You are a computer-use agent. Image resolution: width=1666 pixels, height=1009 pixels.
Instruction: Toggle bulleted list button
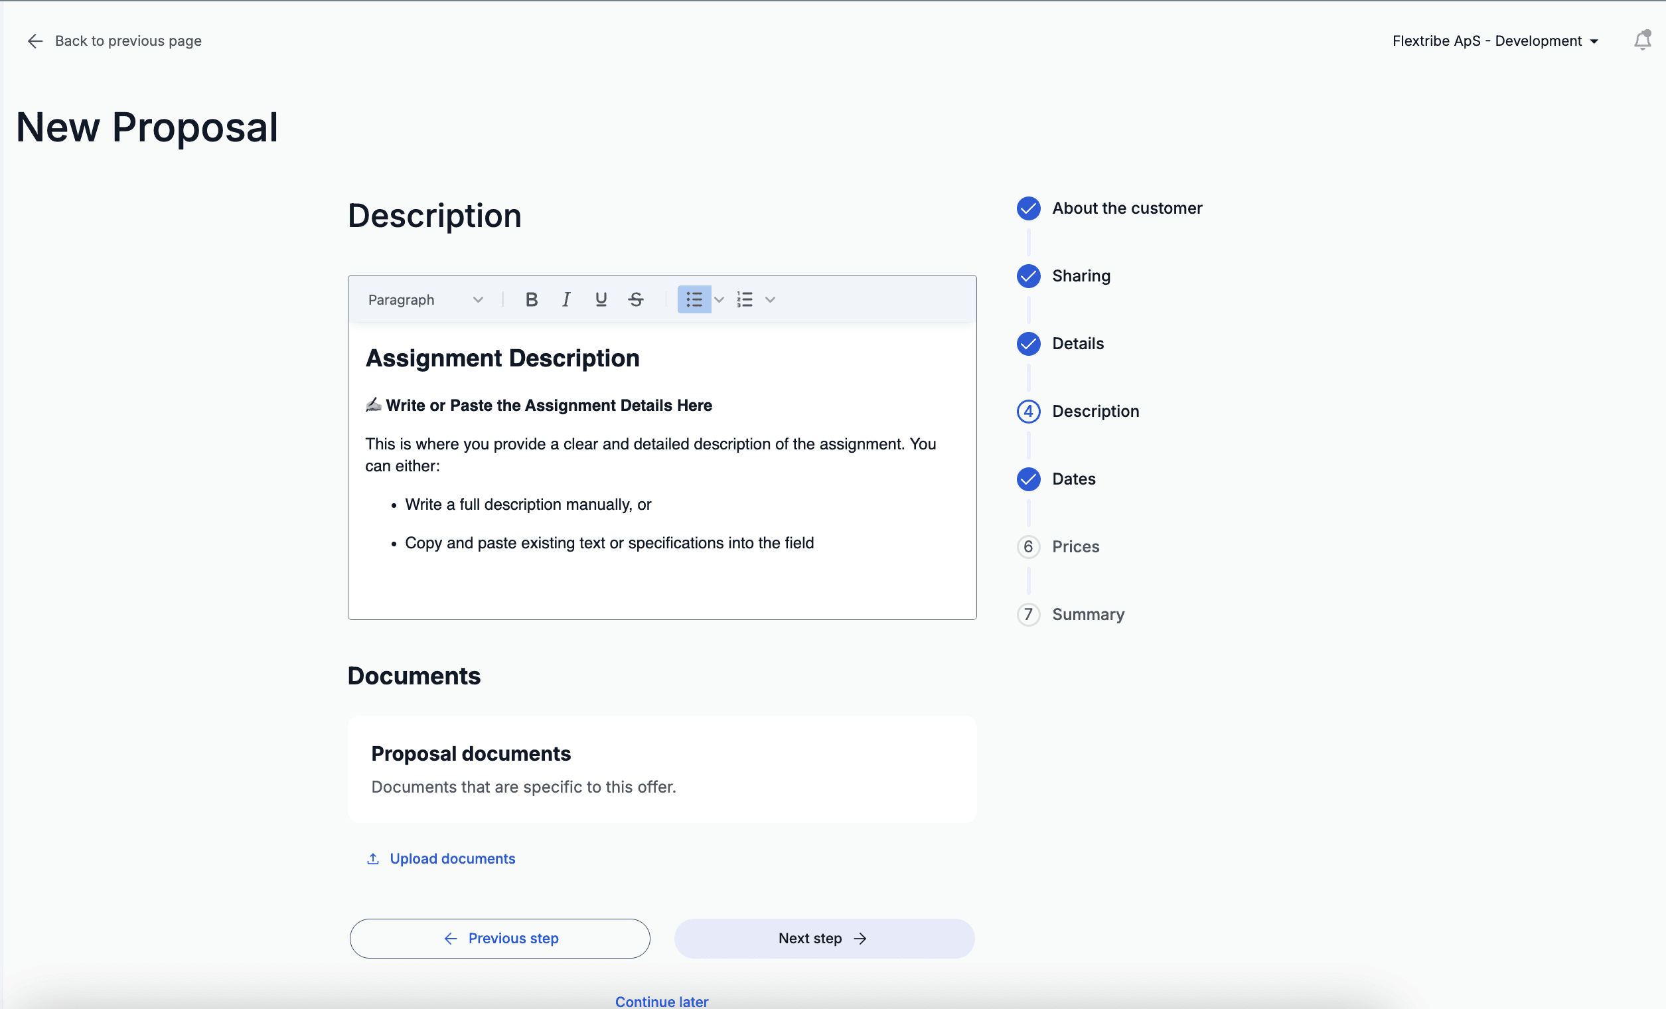694,299
